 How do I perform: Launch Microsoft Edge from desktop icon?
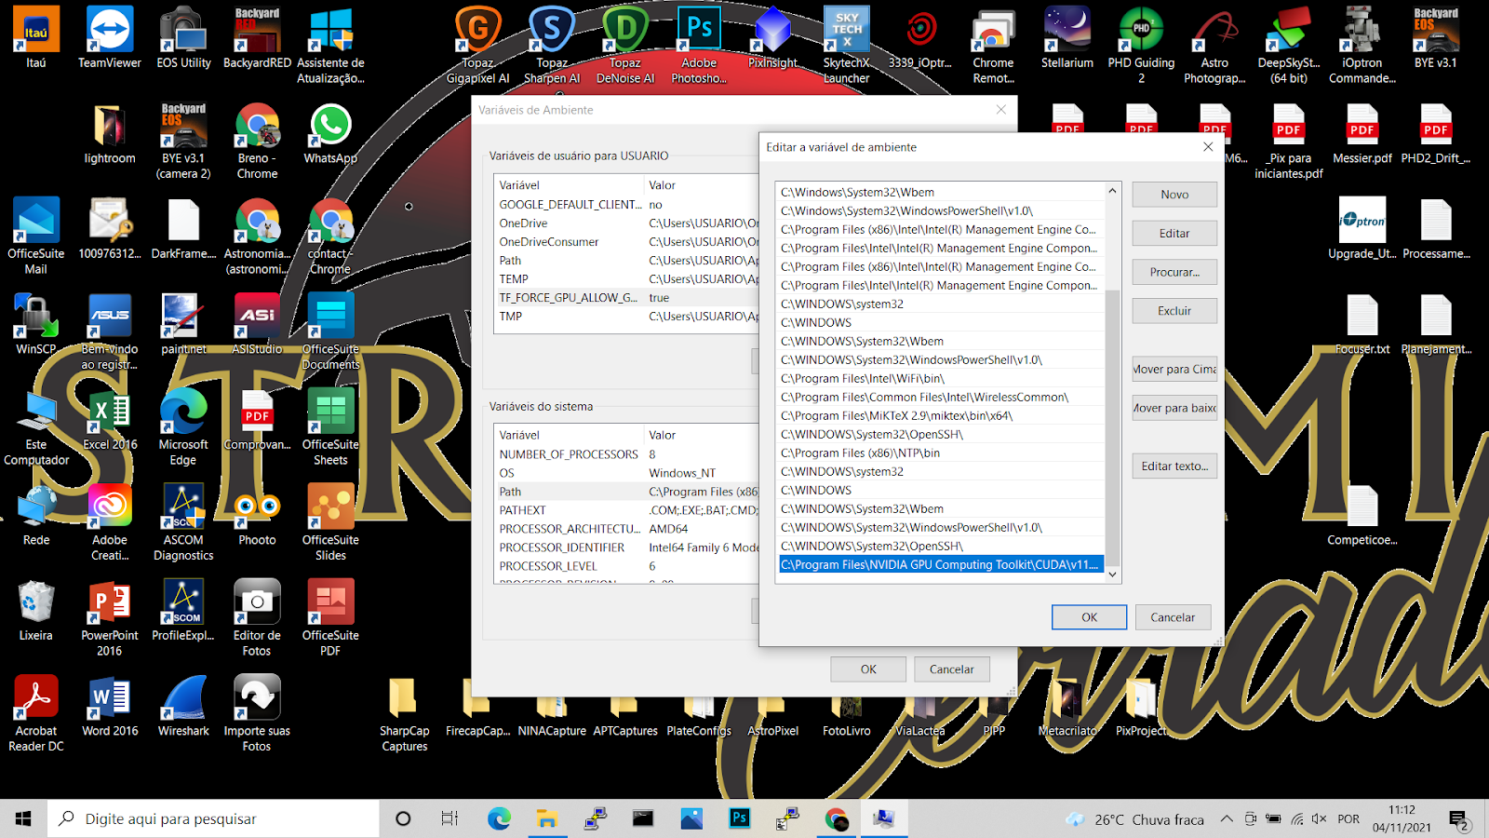pyautogui.click(x=183, y=428)
